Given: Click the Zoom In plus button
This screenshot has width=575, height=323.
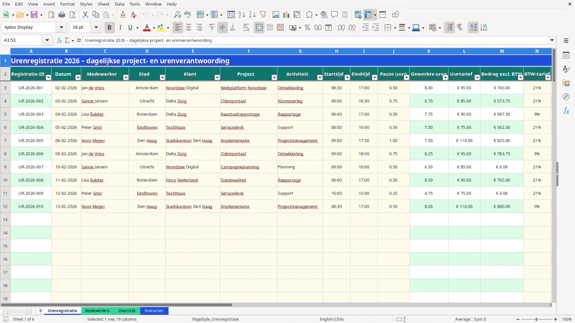Looking at the screenshot, I should coord(556,319).
